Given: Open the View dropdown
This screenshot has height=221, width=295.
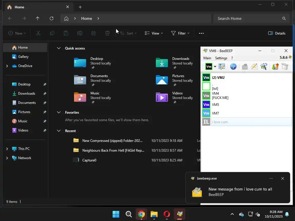Looking at the screenshot, I should [x=154, y=33].
